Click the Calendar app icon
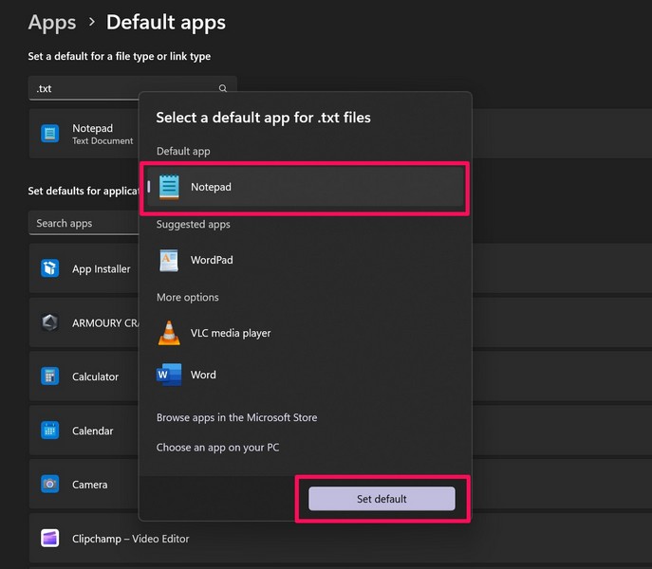 (50, 431)
